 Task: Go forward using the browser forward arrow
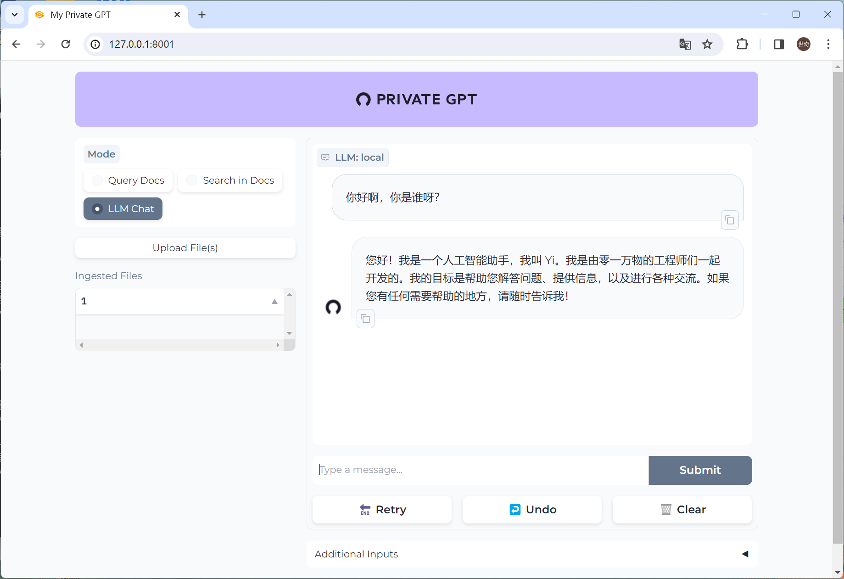pos(41,44)
